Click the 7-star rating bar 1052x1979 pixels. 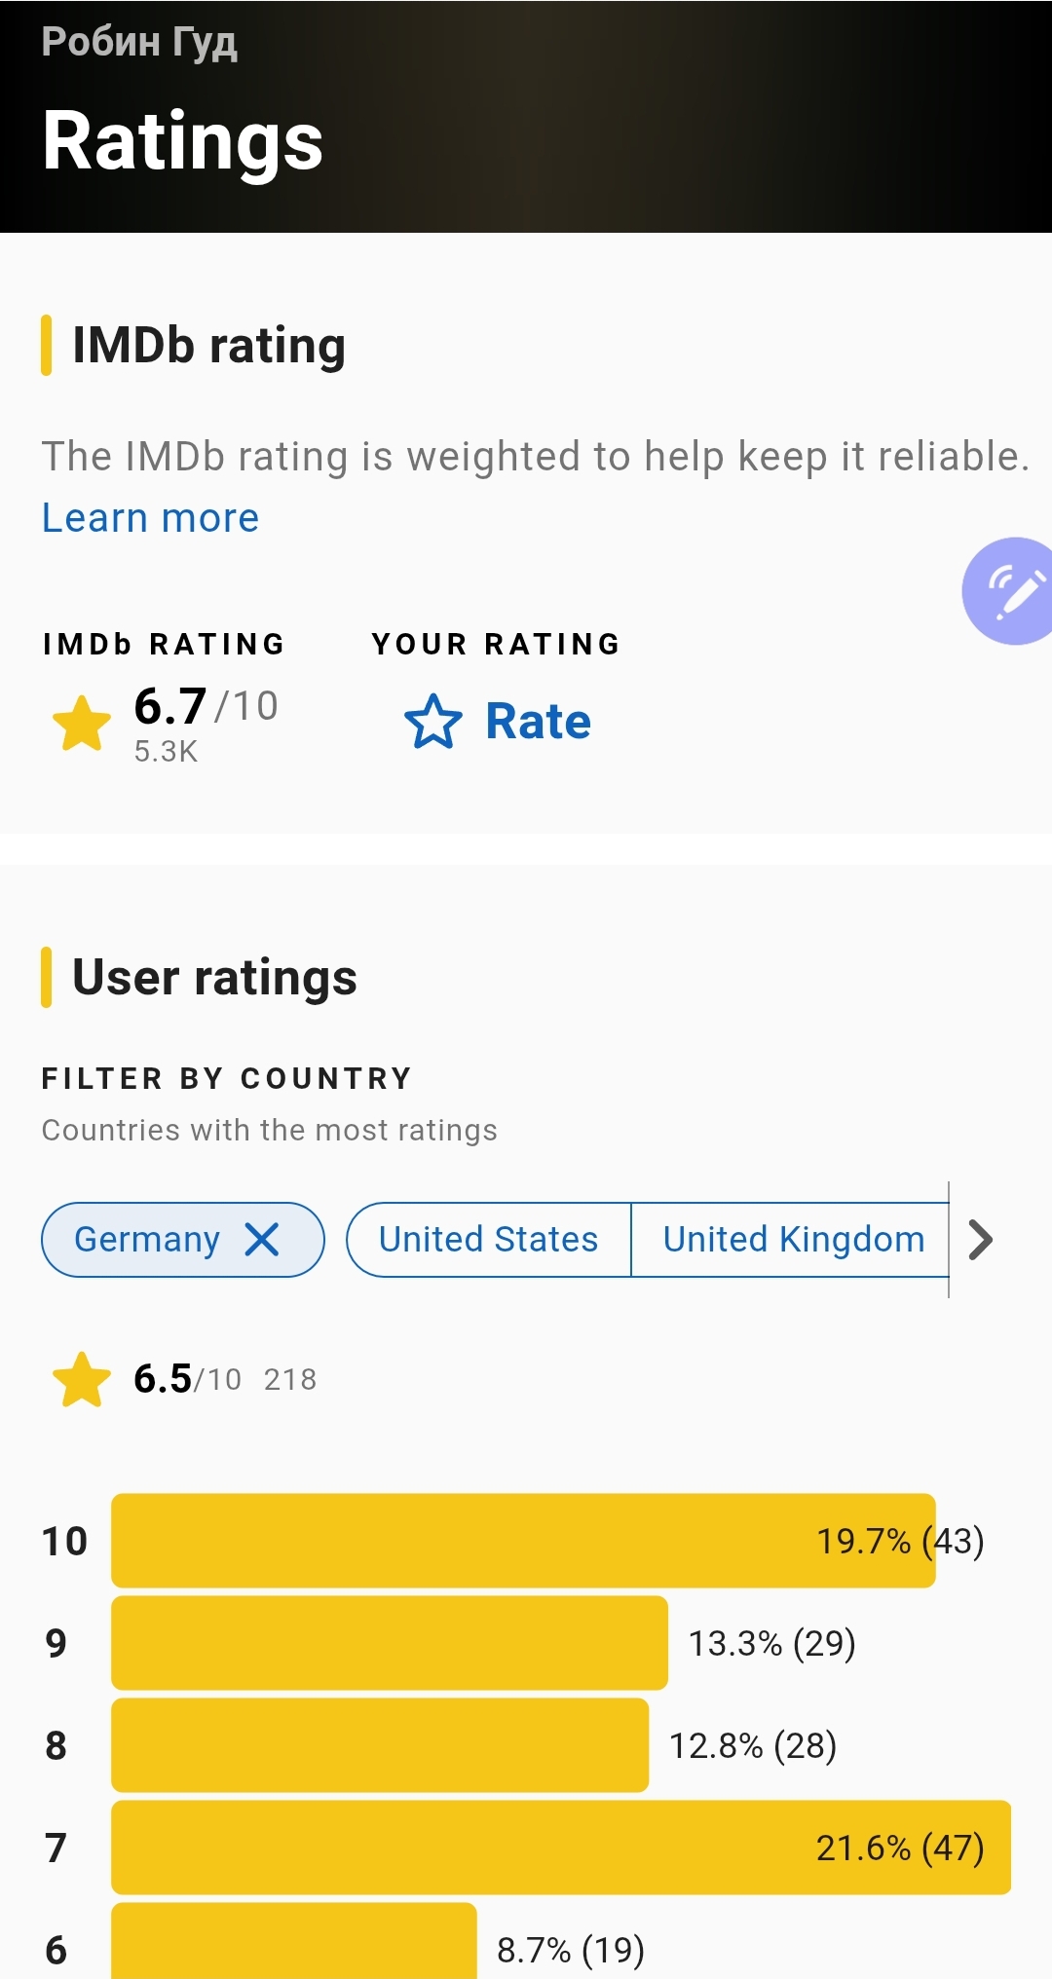pyautogui.click(x=560, y=1848)
